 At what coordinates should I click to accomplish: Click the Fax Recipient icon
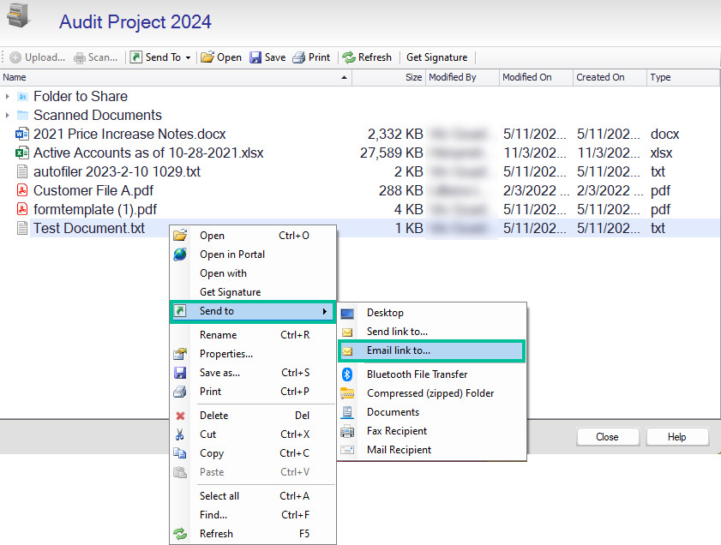[347, 432]
